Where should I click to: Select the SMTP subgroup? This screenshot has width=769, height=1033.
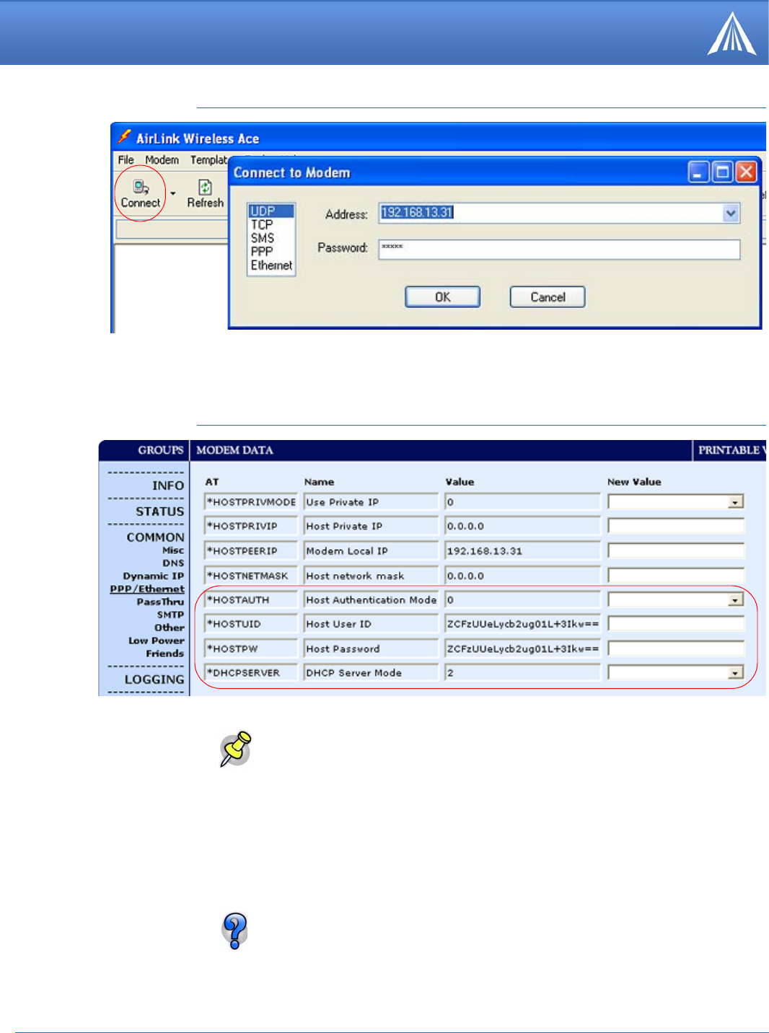tap(171, 615)
